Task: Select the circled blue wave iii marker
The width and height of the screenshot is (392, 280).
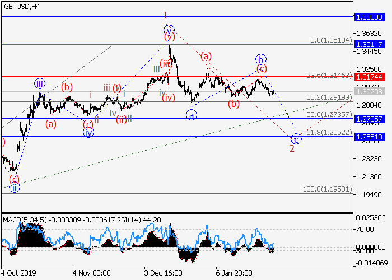Action: tap(39, 84)
